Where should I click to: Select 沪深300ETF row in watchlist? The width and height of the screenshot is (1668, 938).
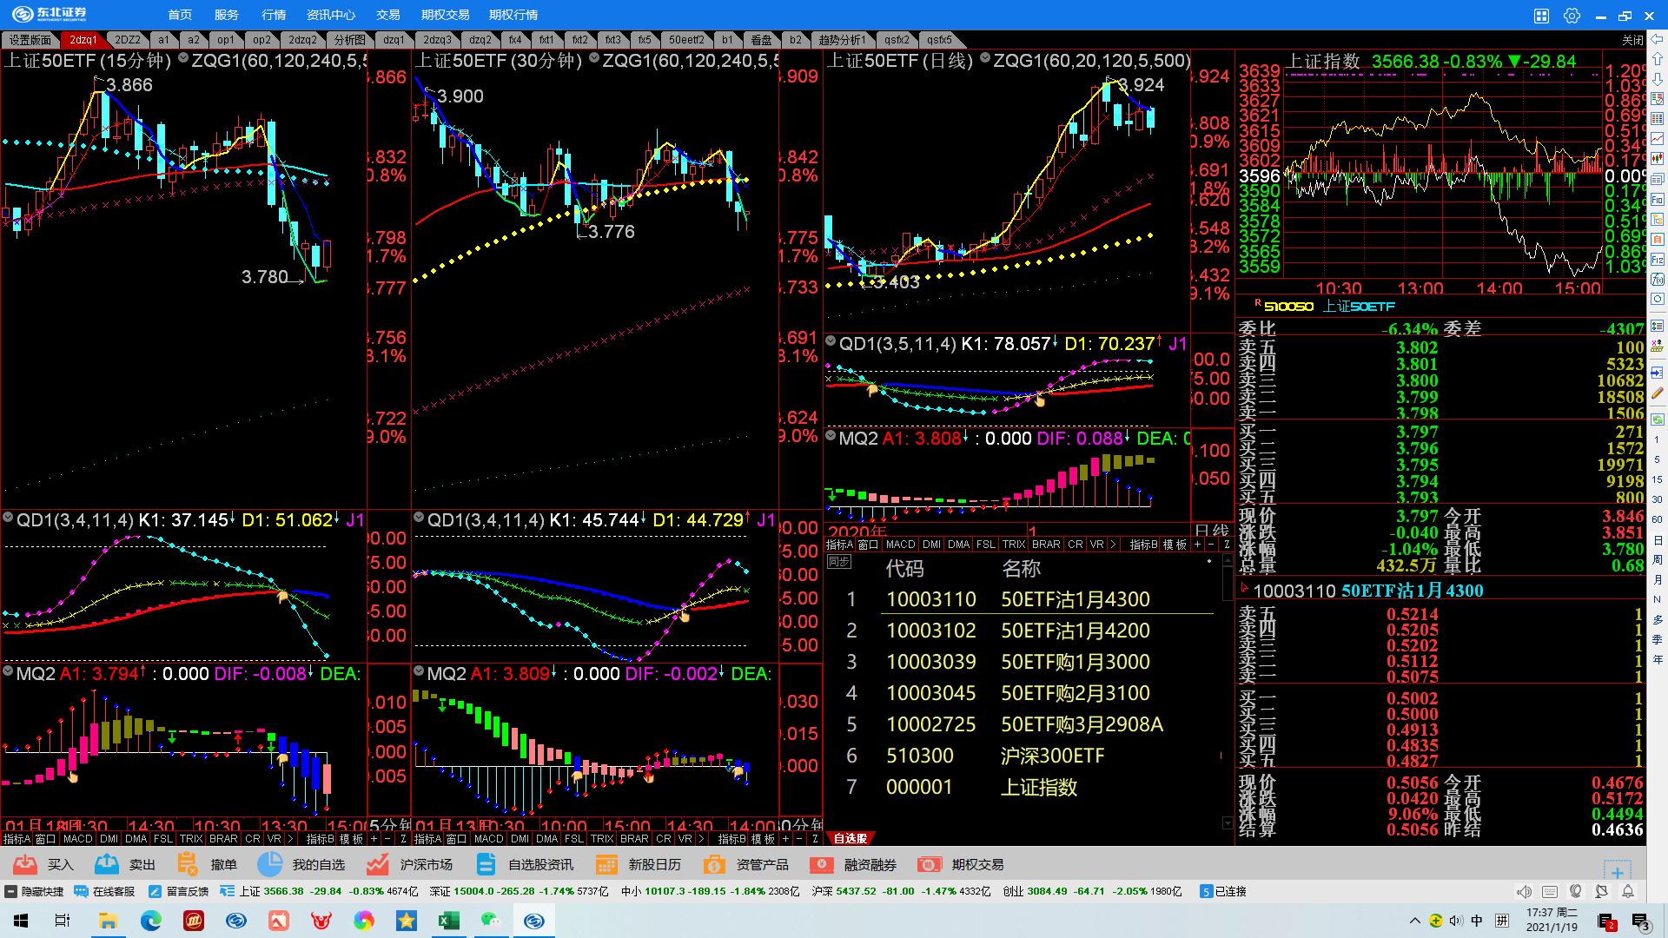(1051, 756)
